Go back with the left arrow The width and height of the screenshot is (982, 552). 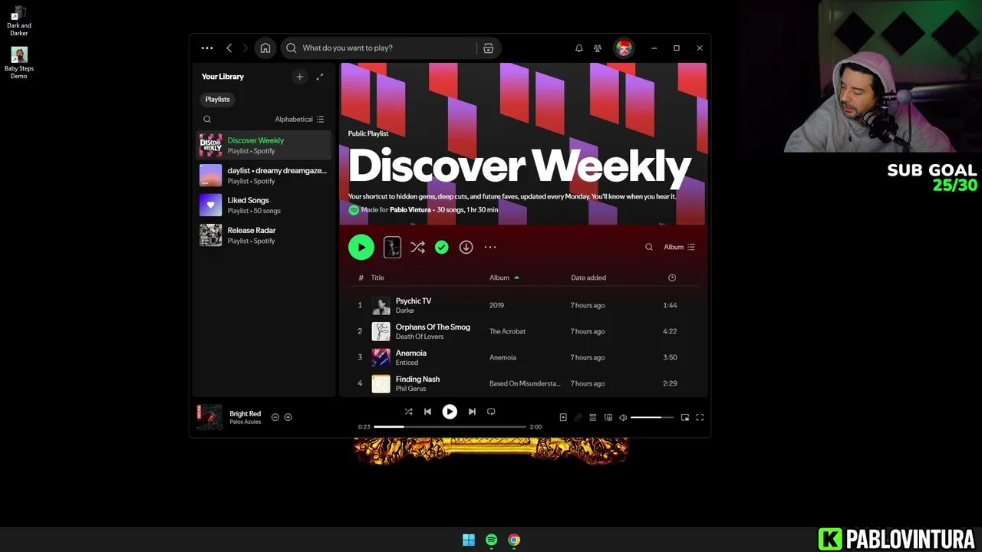[x=229, y=48]
